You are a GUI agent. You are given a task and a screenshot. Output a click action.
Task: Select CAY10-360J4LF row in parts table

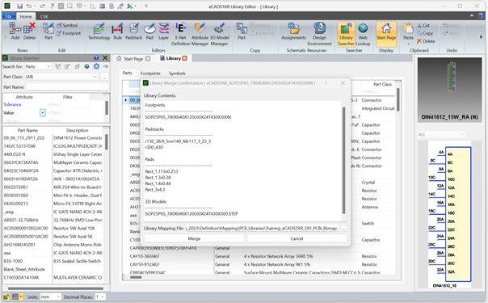[262, 256]
